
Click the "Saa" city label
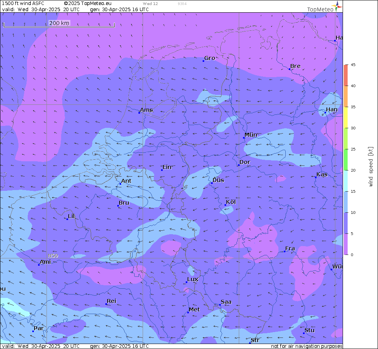pos(226,302)
